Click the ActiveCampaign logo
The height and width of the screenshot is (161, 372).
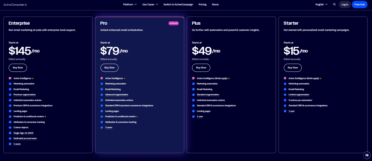pos(15,4)
